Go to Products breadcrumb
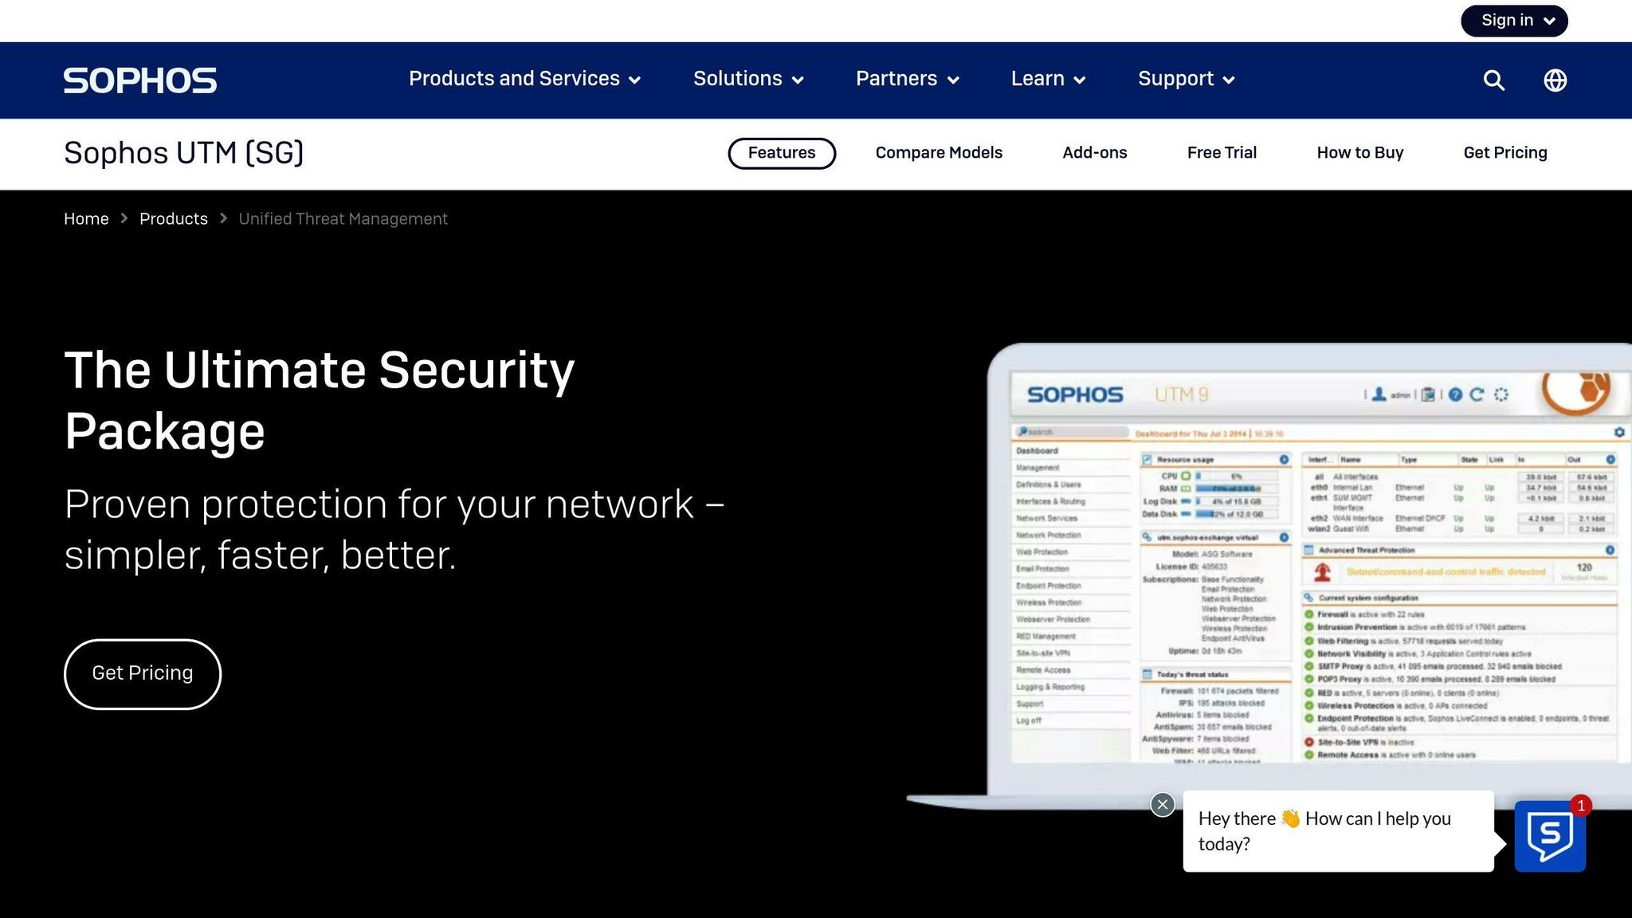Screen dimensions: 1632x918 click(174, 219)
